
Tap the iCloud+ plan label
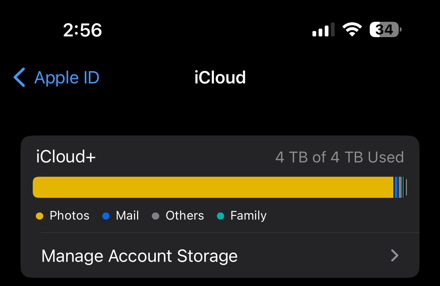66,157
